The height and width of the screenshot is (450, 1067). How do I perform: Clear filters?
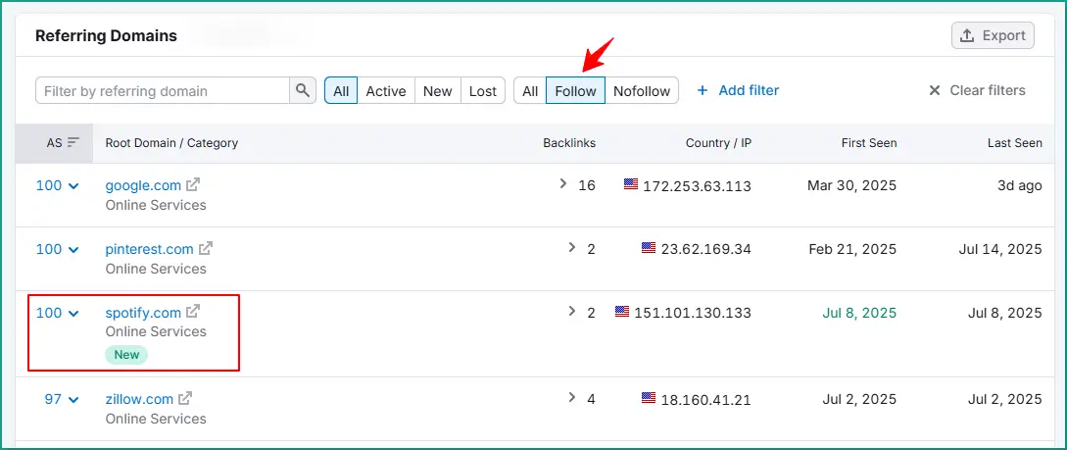click(977, 90)
